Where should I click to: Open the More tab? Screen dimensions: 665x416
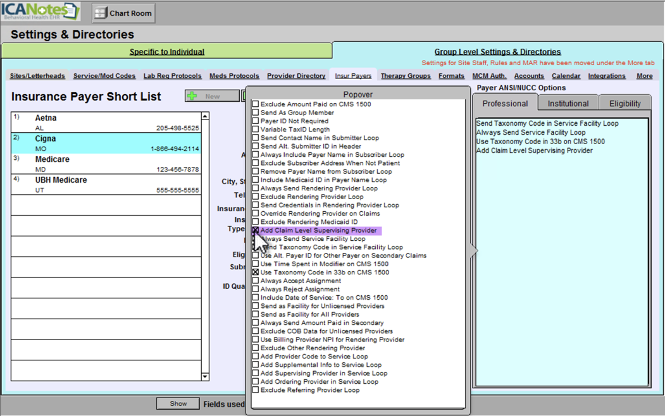click(x=645, y=75)
